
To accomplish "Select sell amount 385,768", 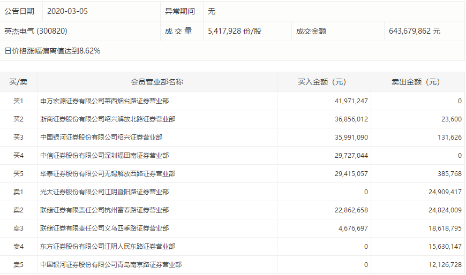I will tap(449, 174).
